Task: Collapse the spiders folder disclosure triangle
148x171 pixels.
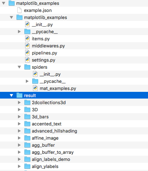Action: click(x=19, y=67)
